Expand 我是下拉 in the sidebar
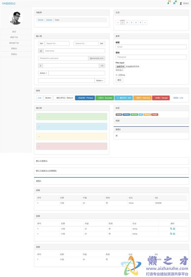 pyautogui.click(x=14, y=37)
